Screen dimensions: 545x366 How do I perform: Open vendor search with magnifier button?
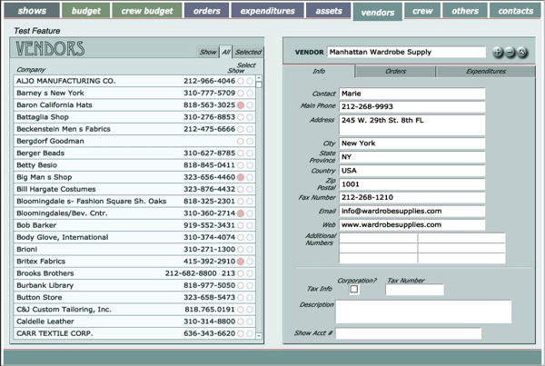tap(522, 52)
